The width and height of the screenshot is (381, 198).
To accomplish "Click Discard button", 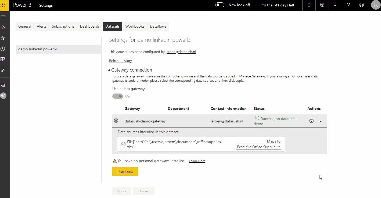I will 144,191.
